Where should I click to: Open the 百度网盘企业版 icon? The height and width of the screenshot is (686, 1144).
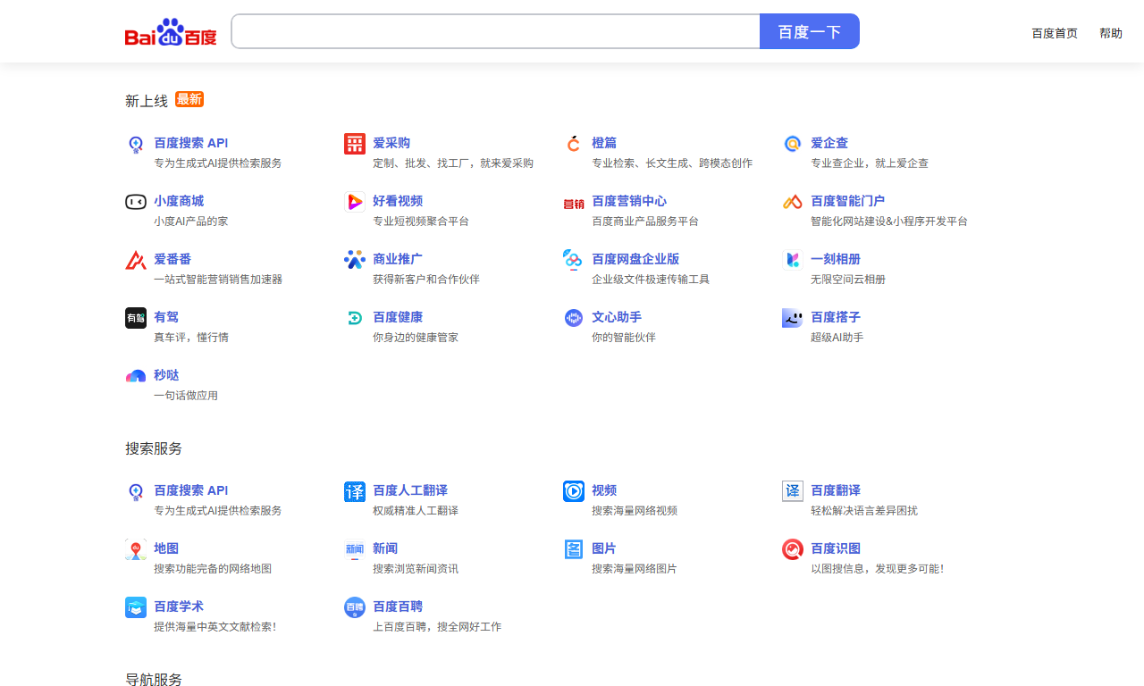pyautogui.click(x=574, y=260)
